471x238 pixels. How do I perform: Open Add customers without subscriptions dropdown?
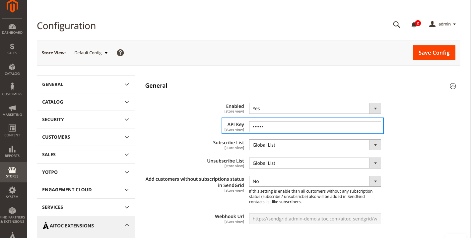pos(315,181)
